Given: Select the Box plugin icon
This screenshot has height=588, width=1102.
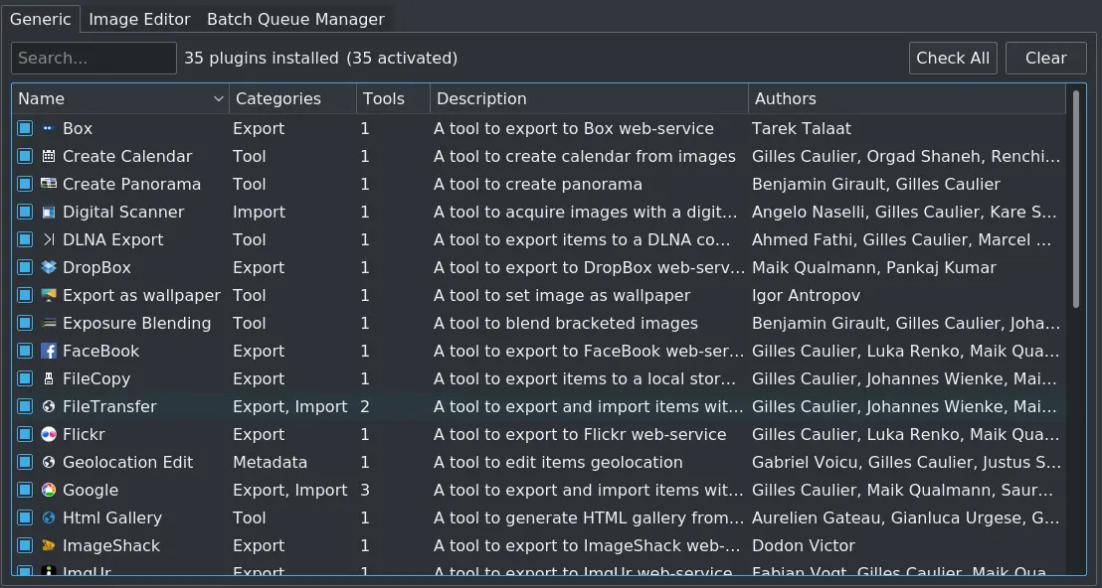Looking at the screenshot, I should [x=50, y=128].
